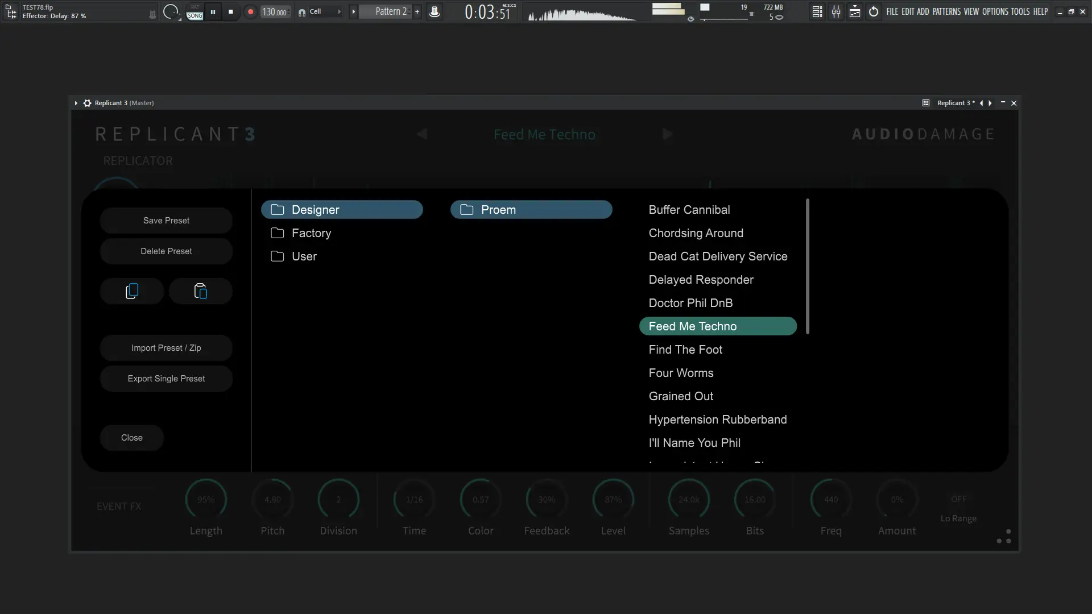Click the Save Preset button
The image size is (1092, 614).
(x=166, y=221)
